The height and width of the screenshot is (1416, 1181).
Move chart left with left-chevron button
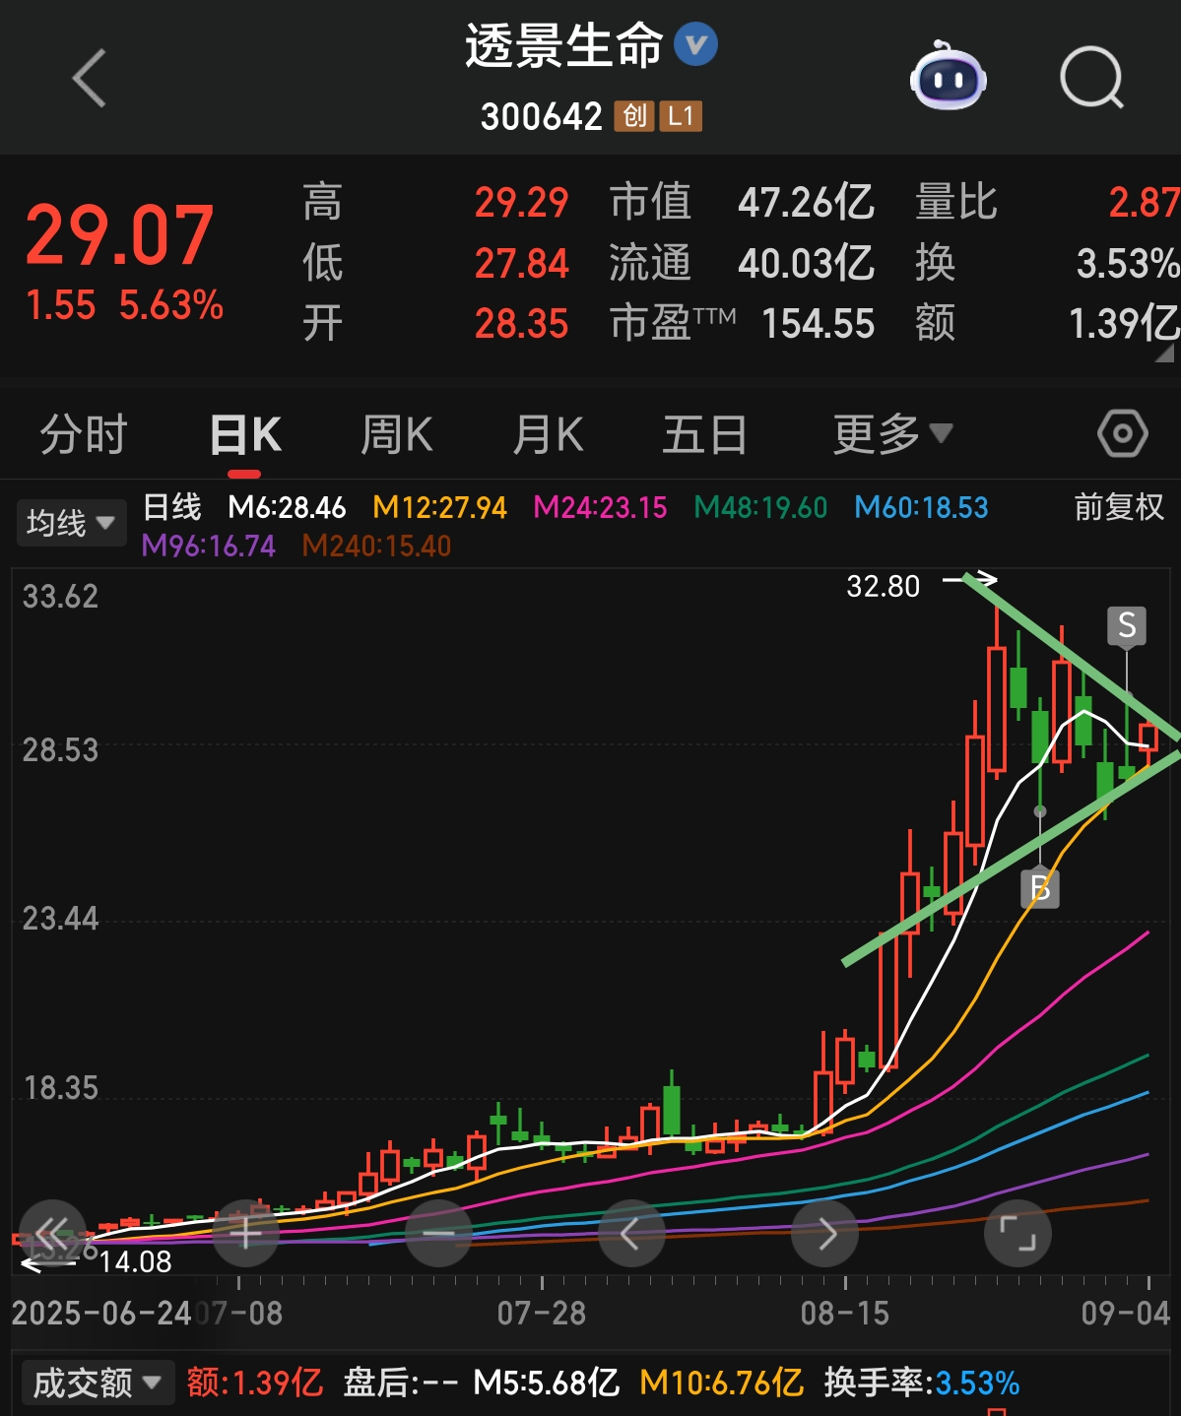(x=631, y=1233)
